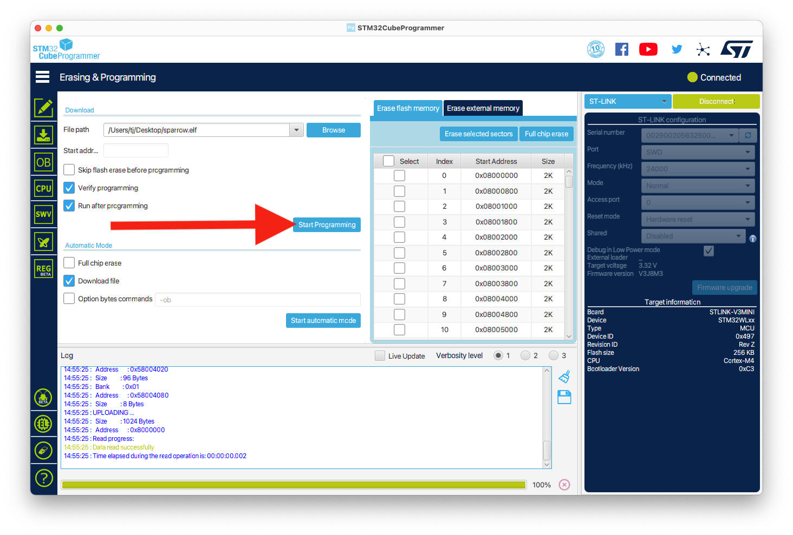
Task: Set verbosity level to 2
Action: [525, 355]
